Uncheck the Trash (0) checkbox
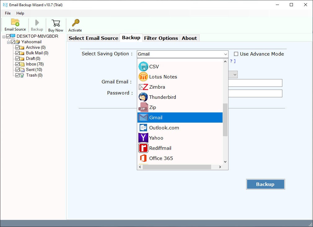Screen dimensions: 313x227 (18, 75)
